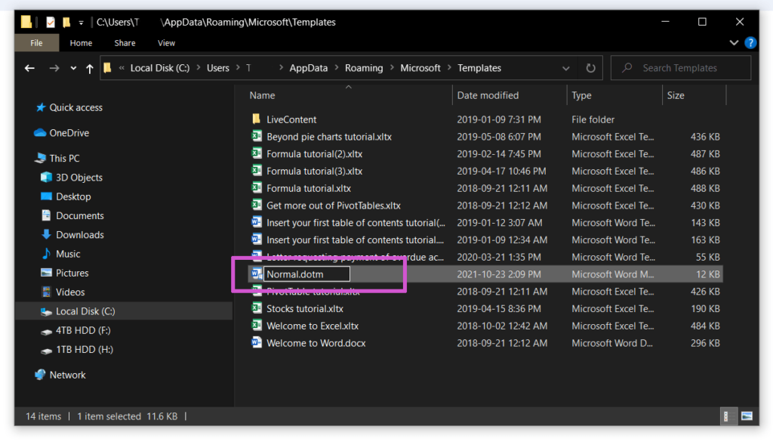Switch to the Home ribbon tab
773x442 pixels.
pos(81,43)
